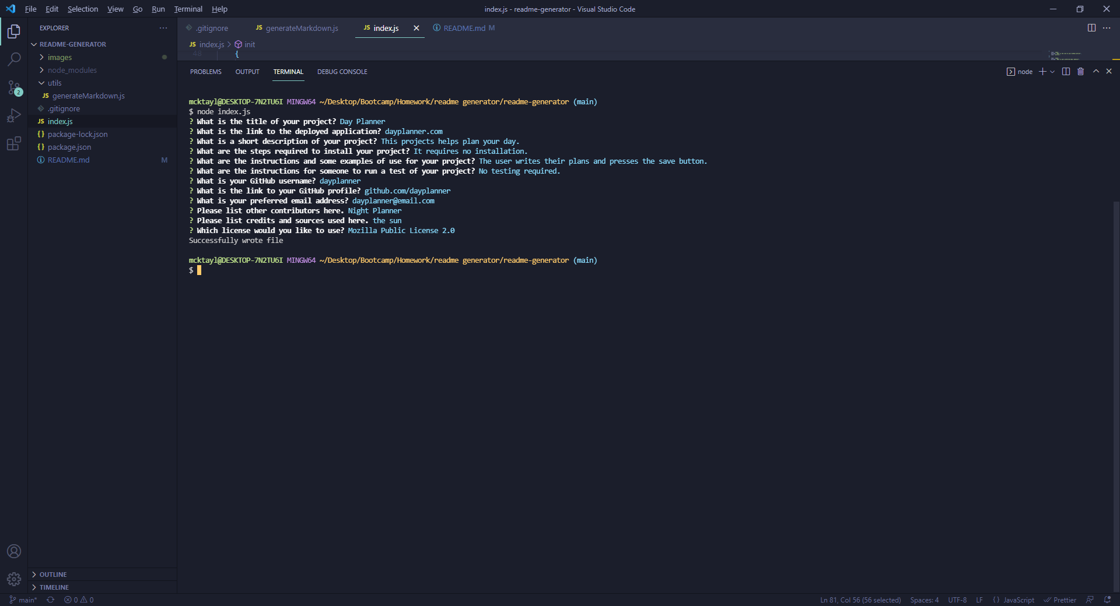Click the Search icon in sidebar

point(14,59)
